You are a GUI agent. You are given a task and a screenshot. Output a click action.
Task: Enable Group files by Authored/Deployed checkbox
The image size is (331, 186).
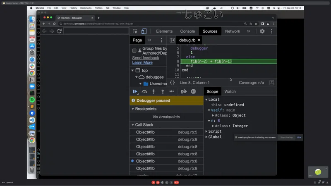(x=134, y=50)
